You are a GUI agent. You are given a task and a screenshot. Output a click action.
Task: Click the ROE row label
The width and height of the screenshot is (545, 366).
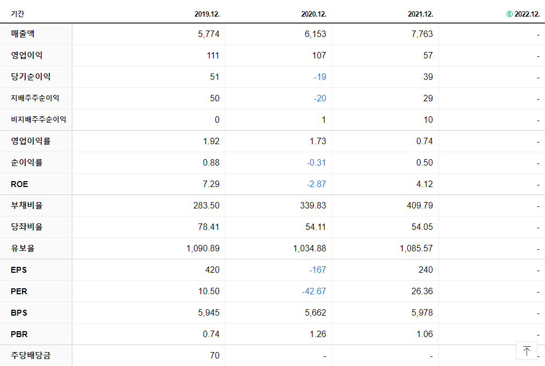coord(19,184)
